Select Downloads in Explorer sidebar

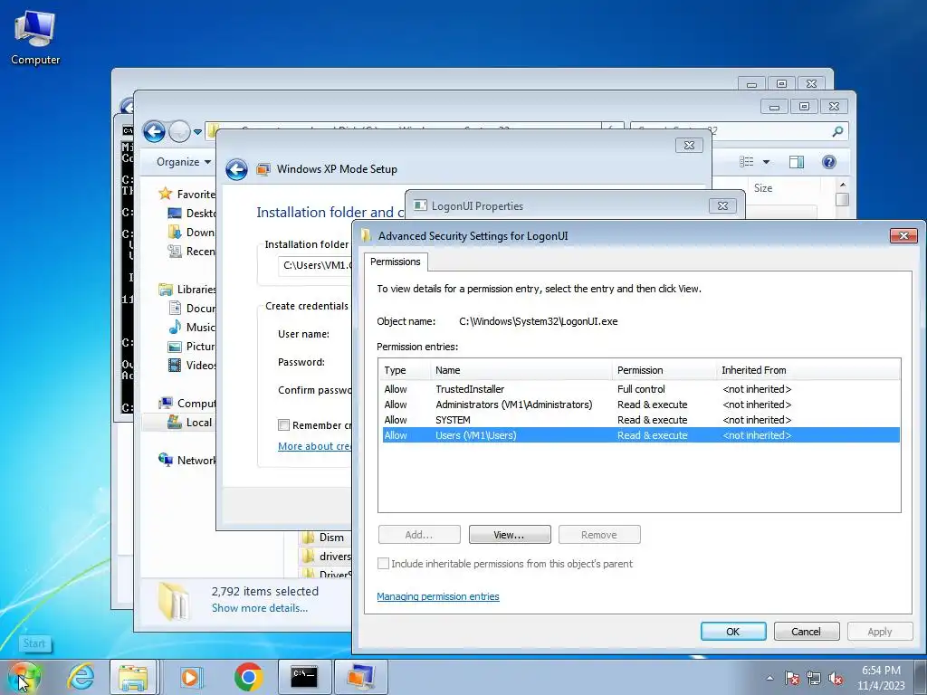(x=191, y=233)
